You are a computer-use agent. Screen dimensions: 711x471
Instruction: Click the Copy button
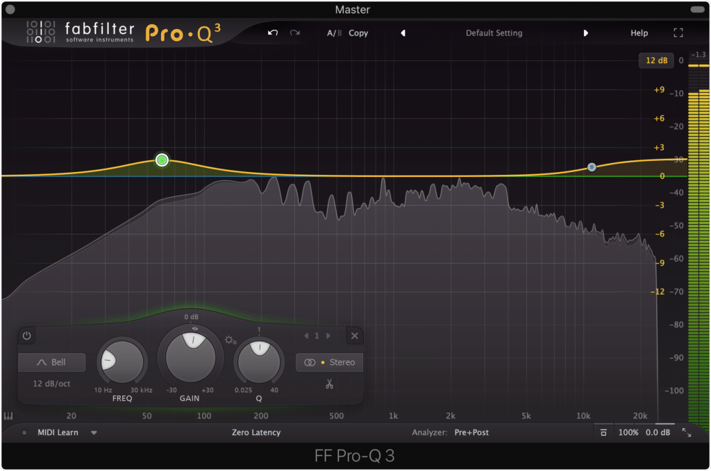358,33
